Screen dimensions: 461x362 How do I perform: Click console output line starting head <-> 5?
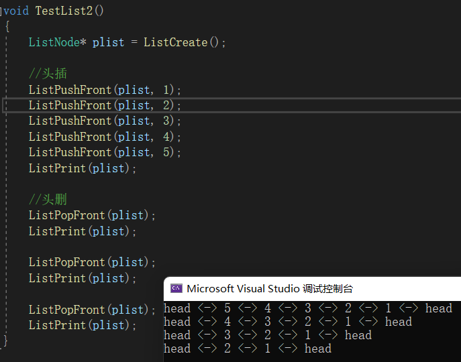pyautogui.click(x=308, y=308)
